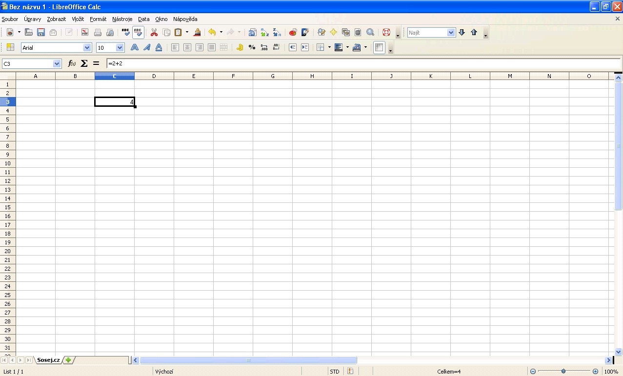The height and width of the screenshot is (376, 623).
Task: Paste from clipboard icon
Action: (179, 33)
